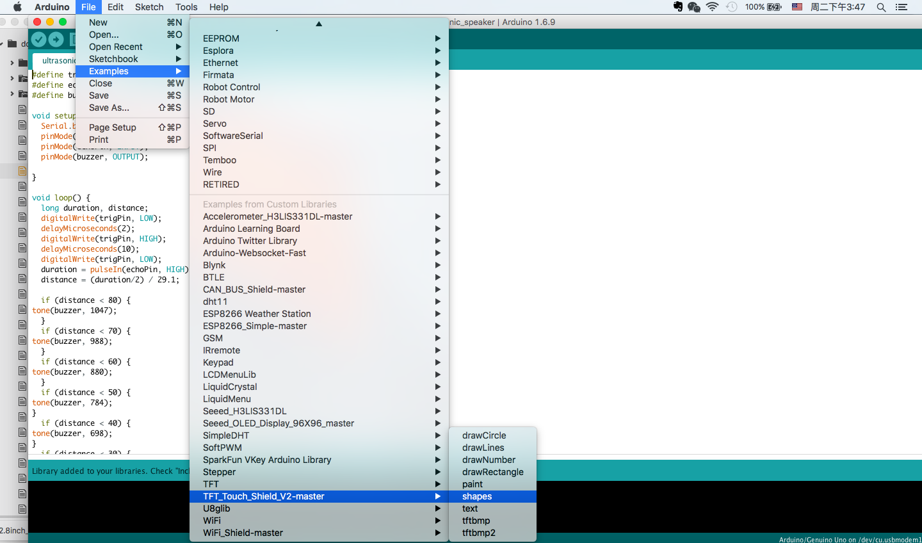Click the WeChat menu bar icon
Viewport: 922px width, 543px height.
694,7
